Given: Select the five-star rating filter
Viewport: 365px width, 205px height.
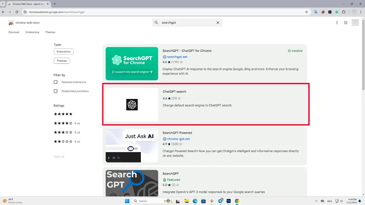Looking at the screenshot, I should (63, 114).
